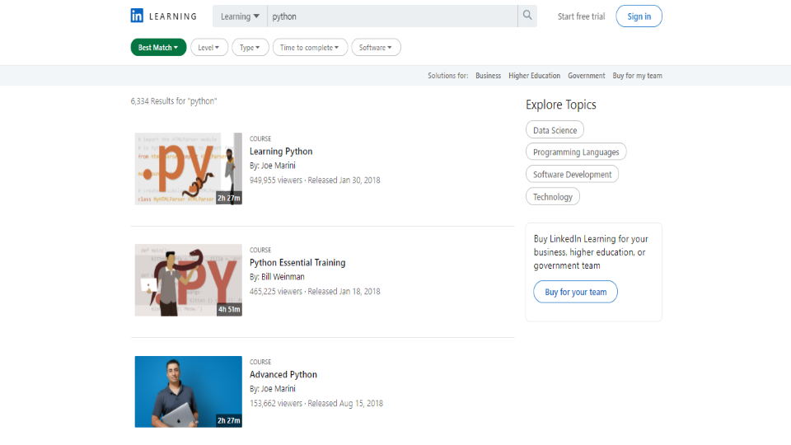
Task: Click the LEARNING wordmark text
Action: coord(173,16)
